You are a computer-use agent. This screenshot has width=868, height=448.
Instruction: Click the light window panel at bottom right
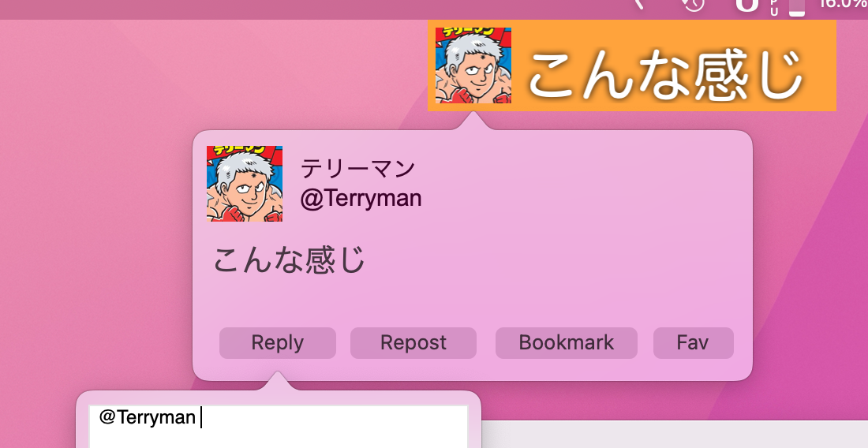click(x=674, y=434)
